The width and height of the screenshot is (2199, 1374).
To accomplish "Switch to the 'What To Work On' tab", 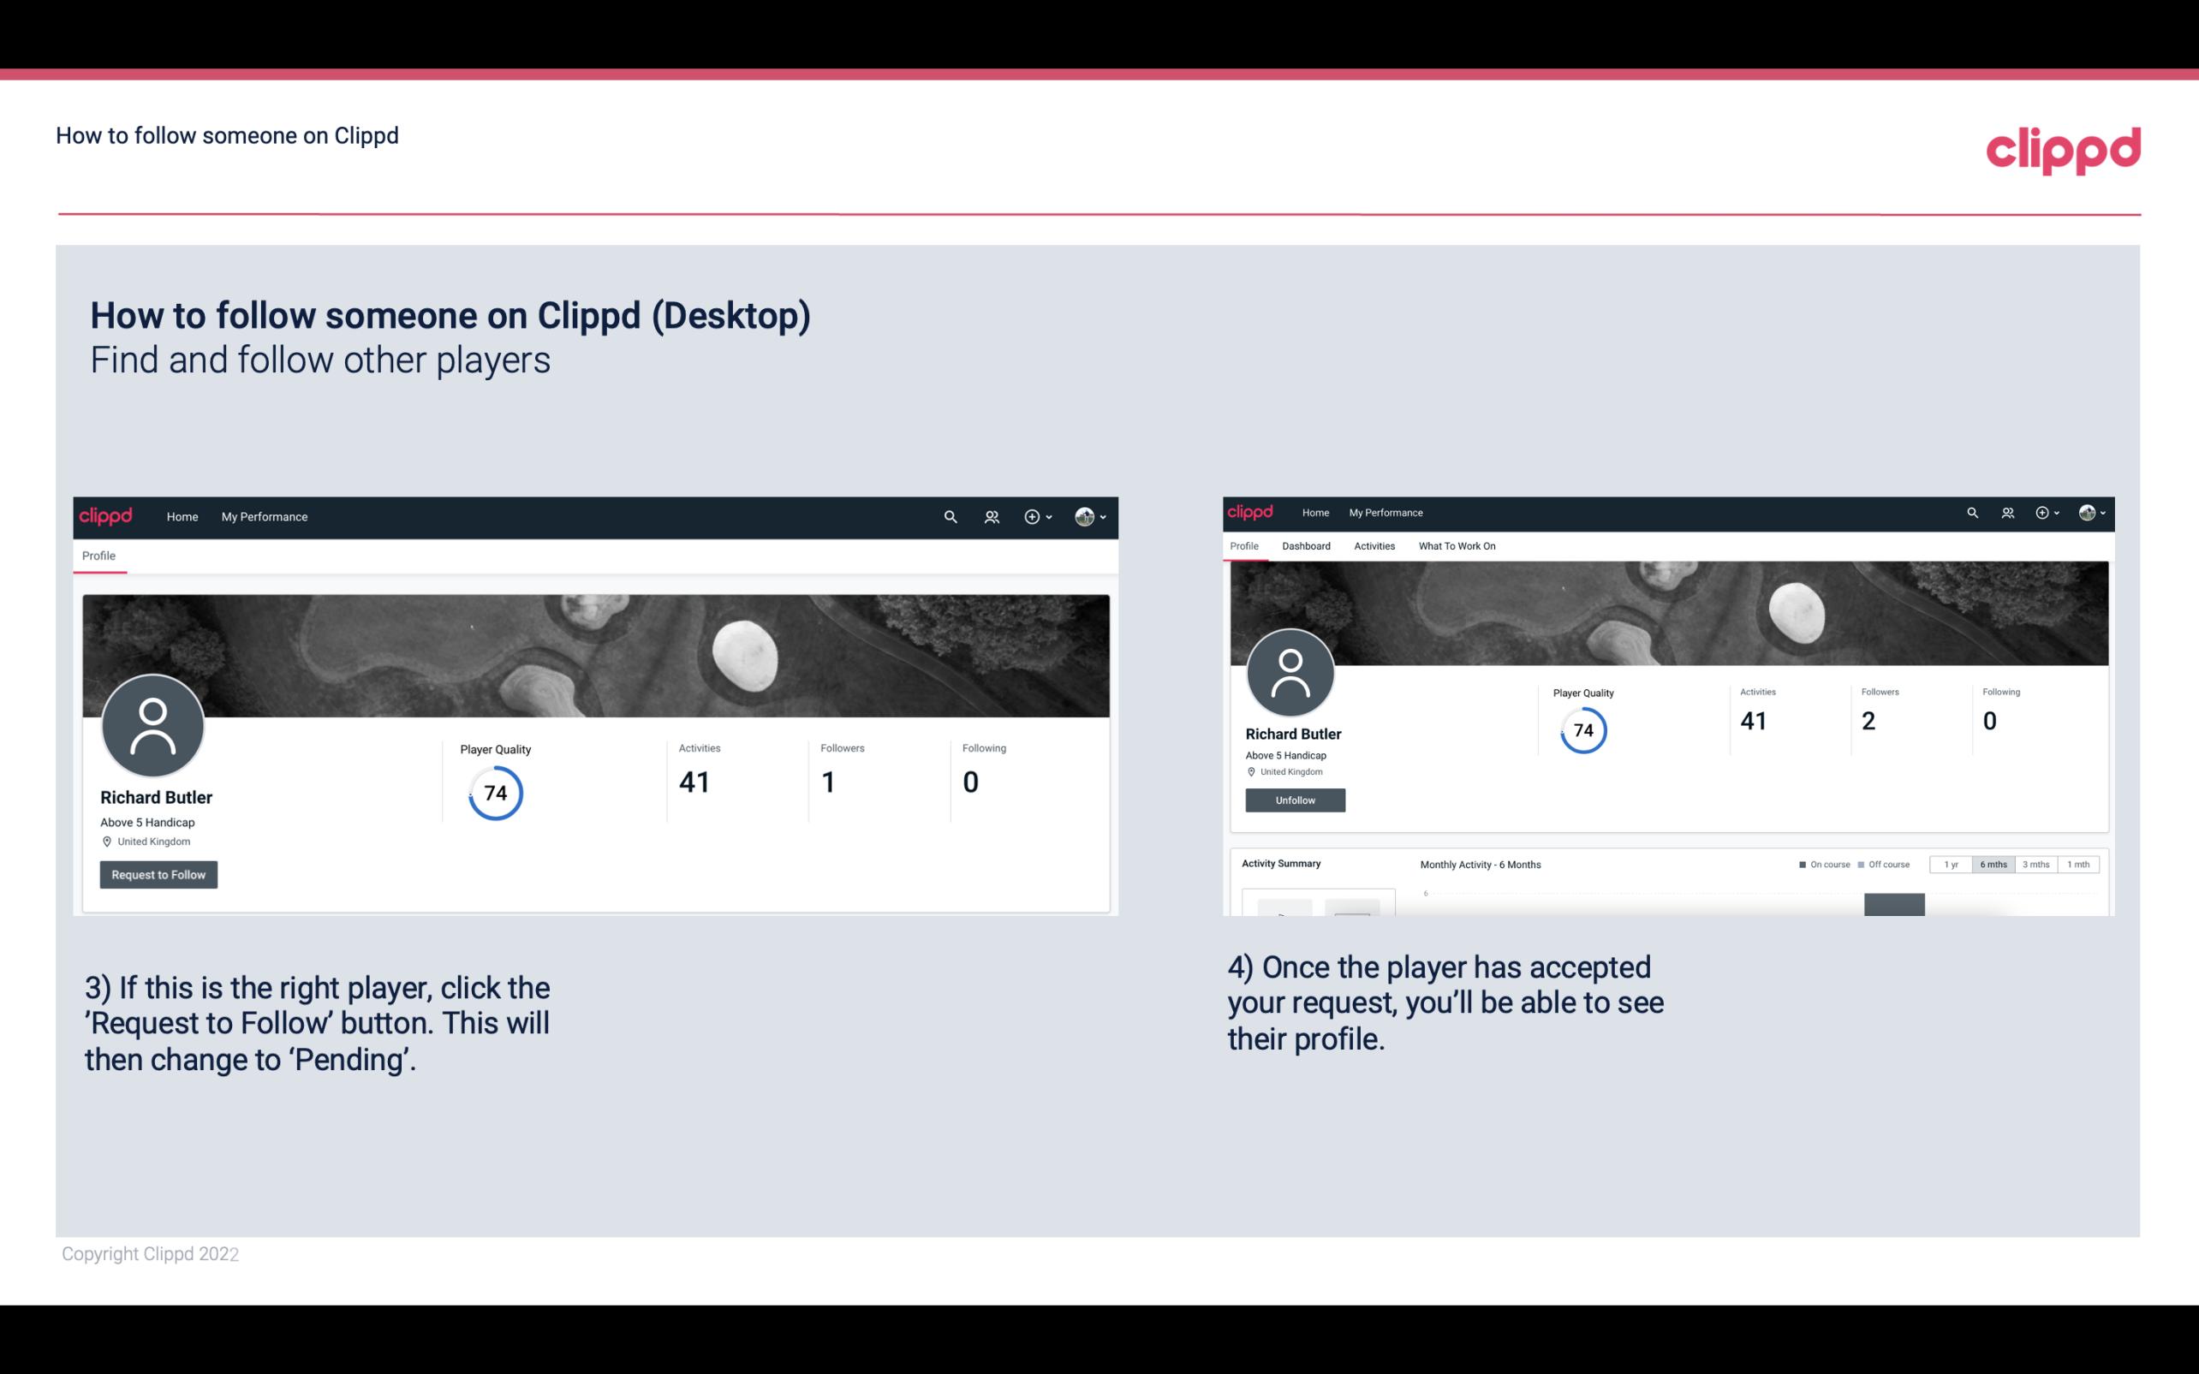I will click(1455, 546).
